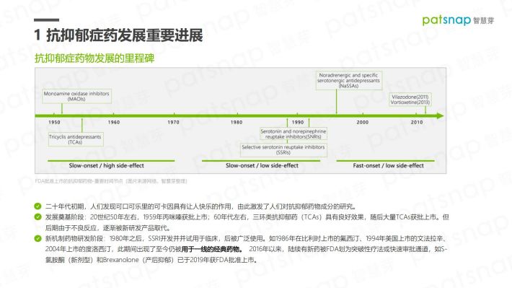This screenshot has height=288, width=512.
Task: Click the Slow-onset / high side-effect caption
Action: click(x=107, y=166)
